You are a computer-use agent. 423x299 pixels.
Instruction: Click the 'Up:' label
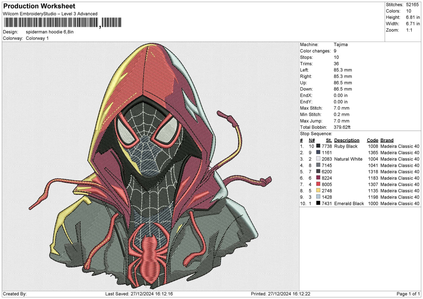click(304, 83)
